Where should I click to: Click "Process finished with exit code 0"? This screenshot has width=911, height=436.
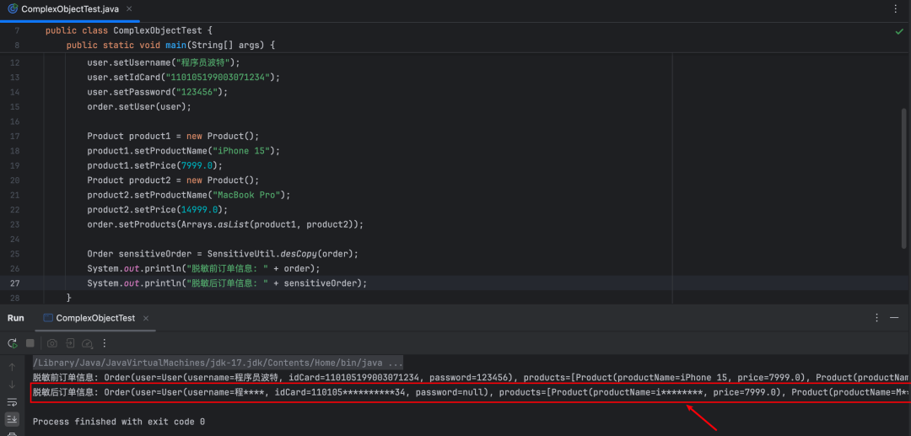(x=119, y=422)
